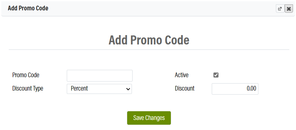Click the checkmark inside the Active box

(x=216, y=75)
